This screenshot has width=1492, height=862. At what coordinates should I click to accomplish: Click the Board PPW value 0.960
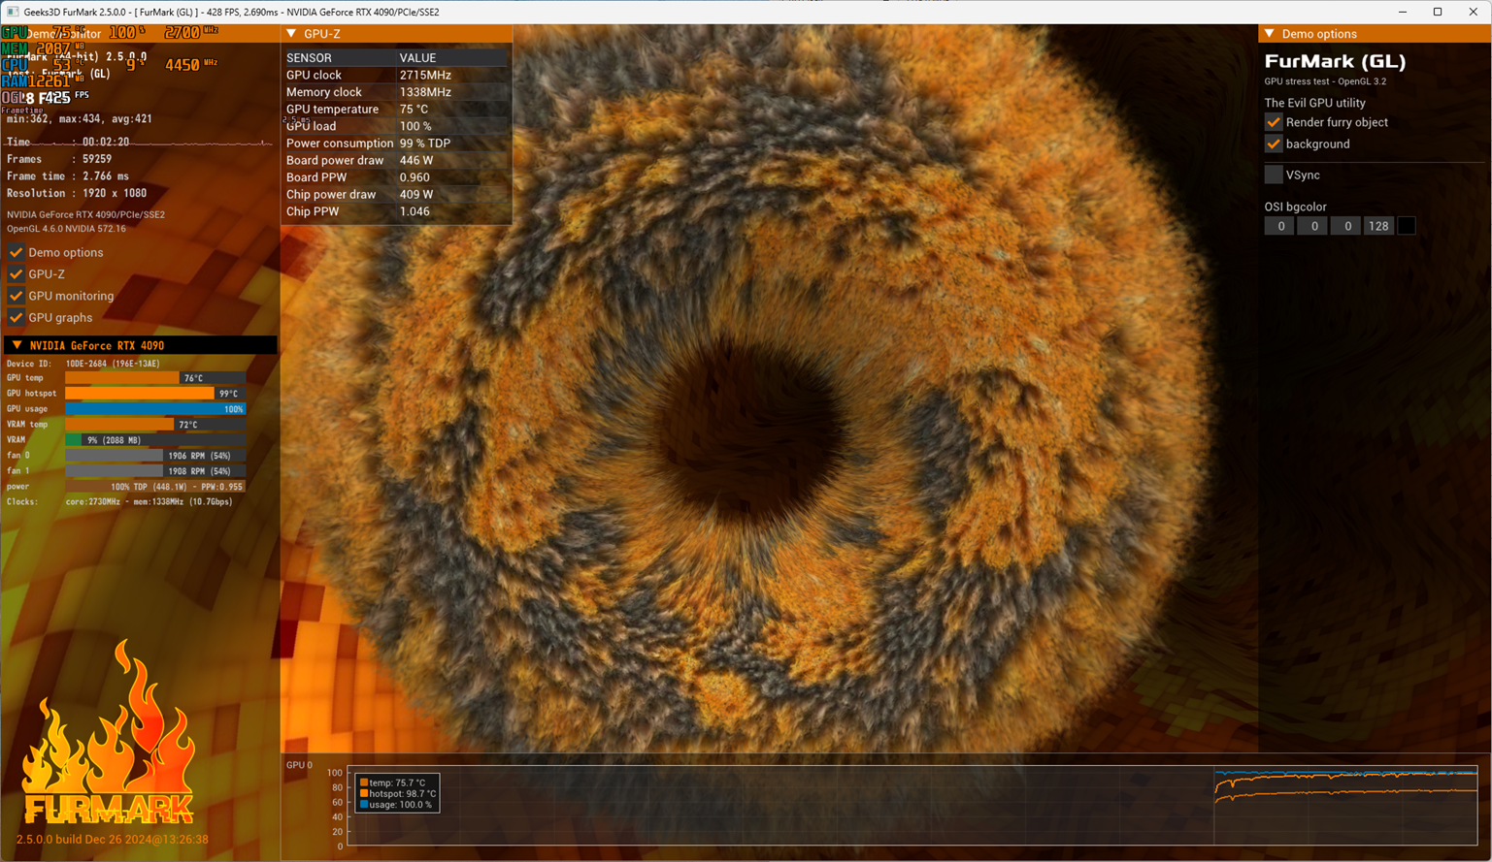pos(414,177)
